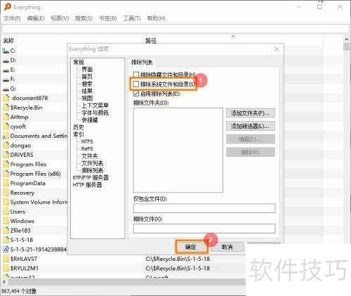Select the $Recycle.Bin folder icon

[x=6, y=108]
